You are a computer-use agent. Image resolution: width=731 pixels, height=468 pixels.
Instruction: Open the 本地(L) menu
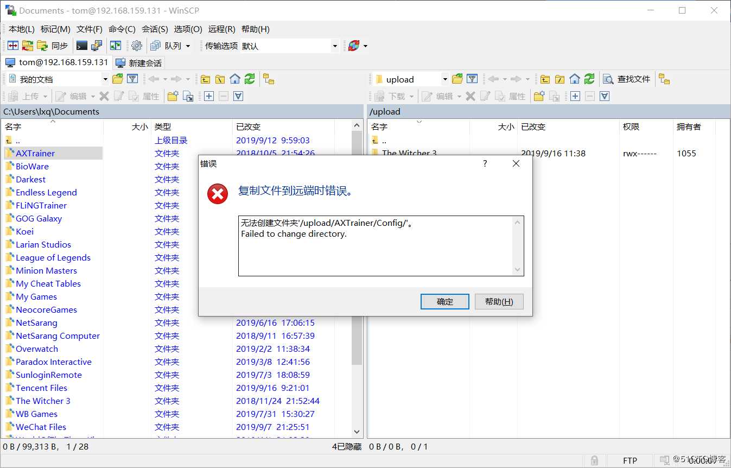22,29
